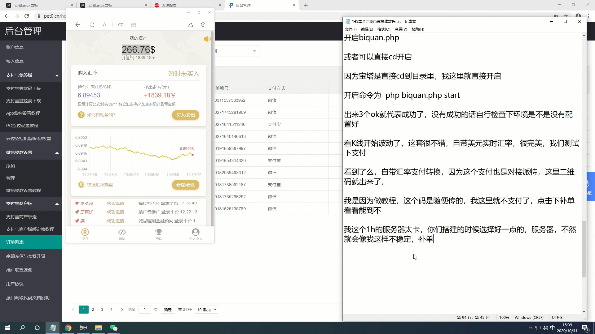This screenshot has width=595, height=334.
Task: Copy link icon in popup toolbar
Action: tap(121, 25)
